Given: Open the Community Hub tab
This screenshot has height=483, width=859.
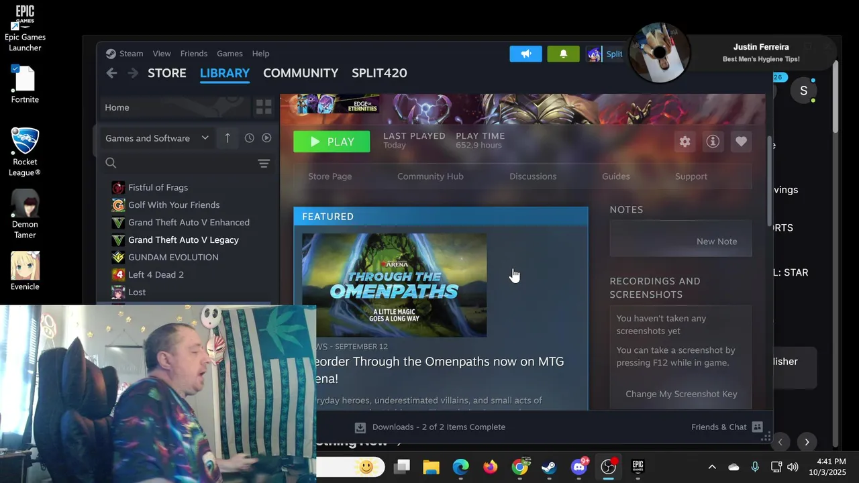Looking at the screenshot, I should pyautogui.click(x=430, y=176).
